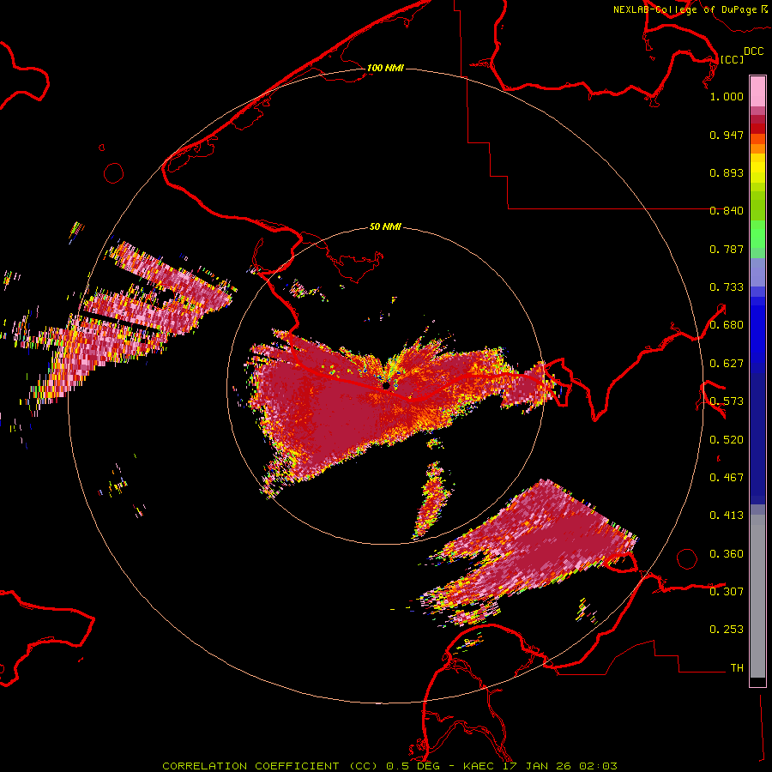This screenshot has width=772, height=772.
Task: Click the [CC] product label
Action: 731,59
